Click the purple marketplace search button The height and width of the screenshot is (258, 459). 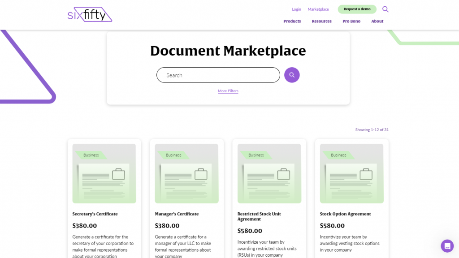[291, 75]
